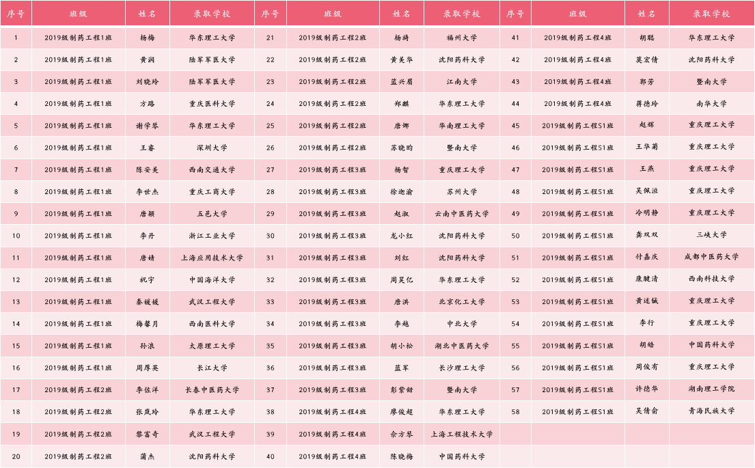The image size is (755, 468).
Task: Select the 青海民族大学 cell
Action: coord(711,411)
